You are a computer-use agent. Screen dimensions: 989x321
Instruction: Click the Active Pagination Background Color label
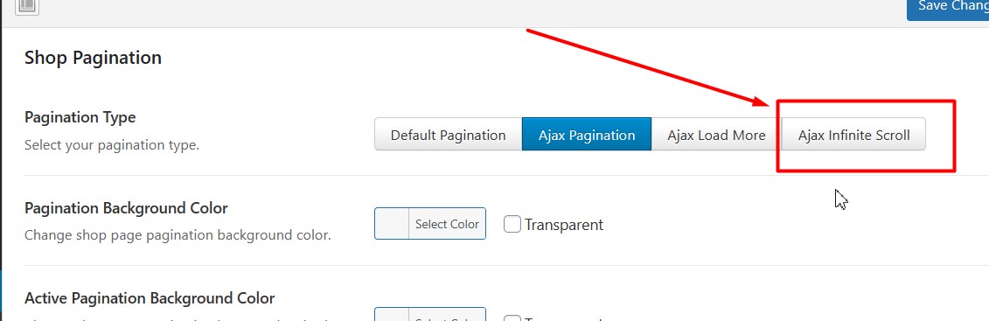click(x=150, y=297)
